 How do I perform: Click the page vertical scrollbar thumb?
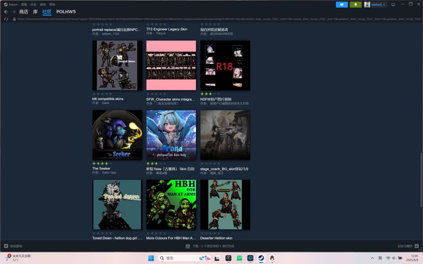(421, 180)
